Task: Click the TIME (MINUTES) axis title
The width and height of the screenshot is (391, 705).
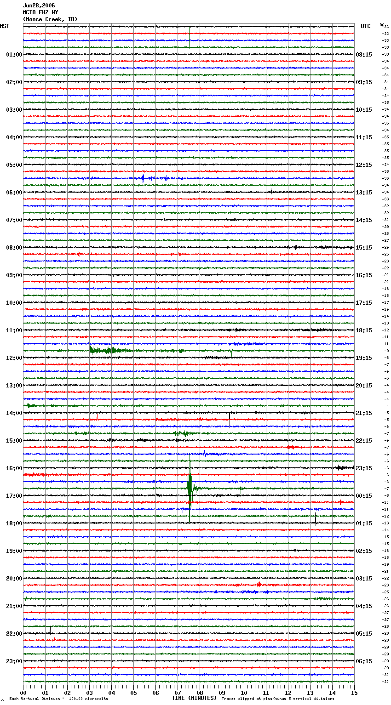Action: pos(194,698)
